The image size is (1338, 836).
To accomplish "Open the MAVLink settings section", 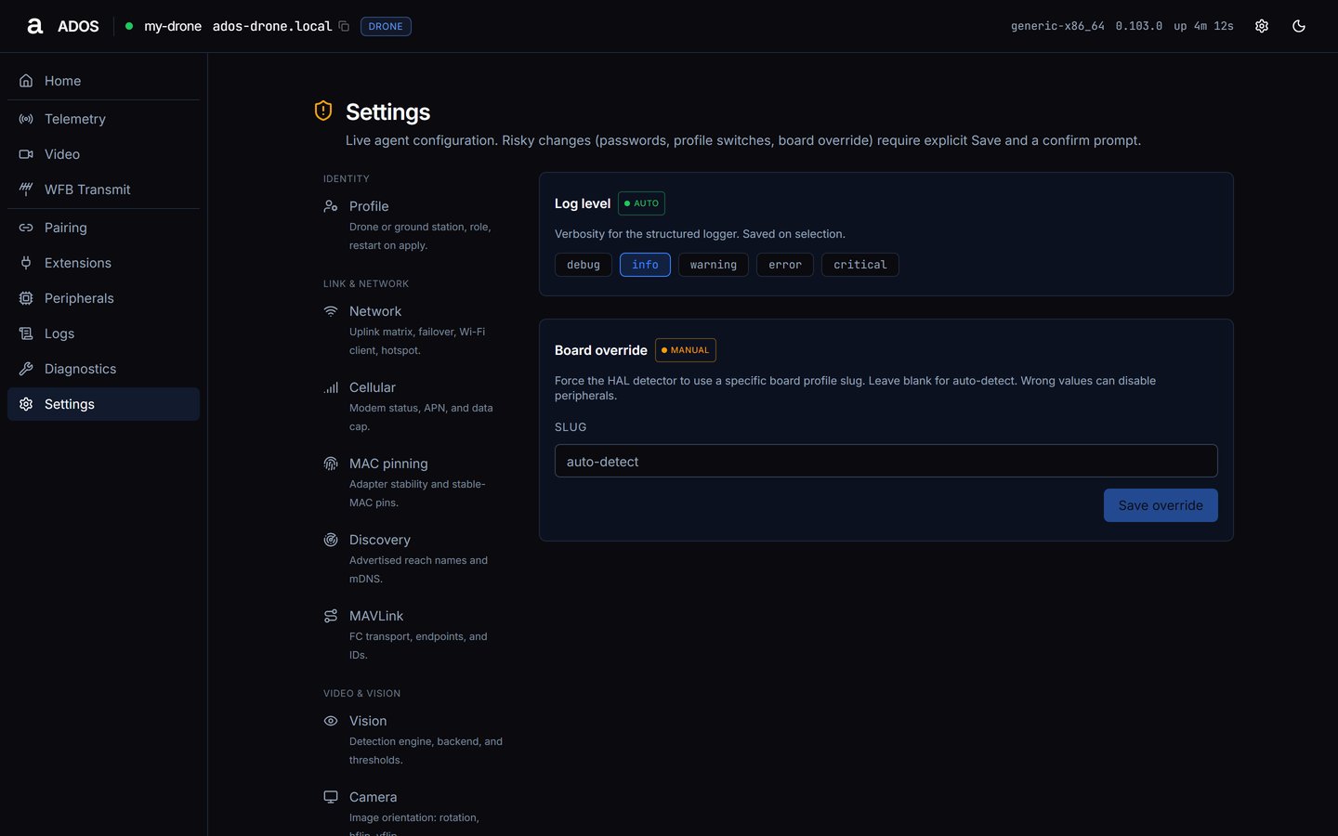I will [x=414, y=634].
